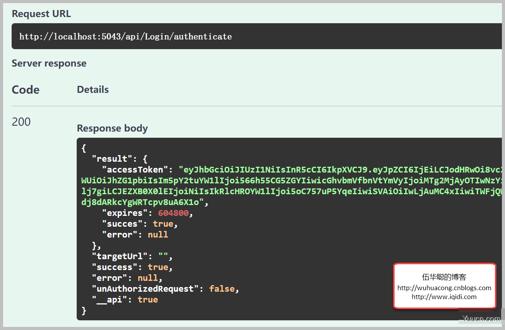Open the wuhuacong.cnblogs.com link
The width and height of the screenshot is (505, 330).
tap(444, 288)
